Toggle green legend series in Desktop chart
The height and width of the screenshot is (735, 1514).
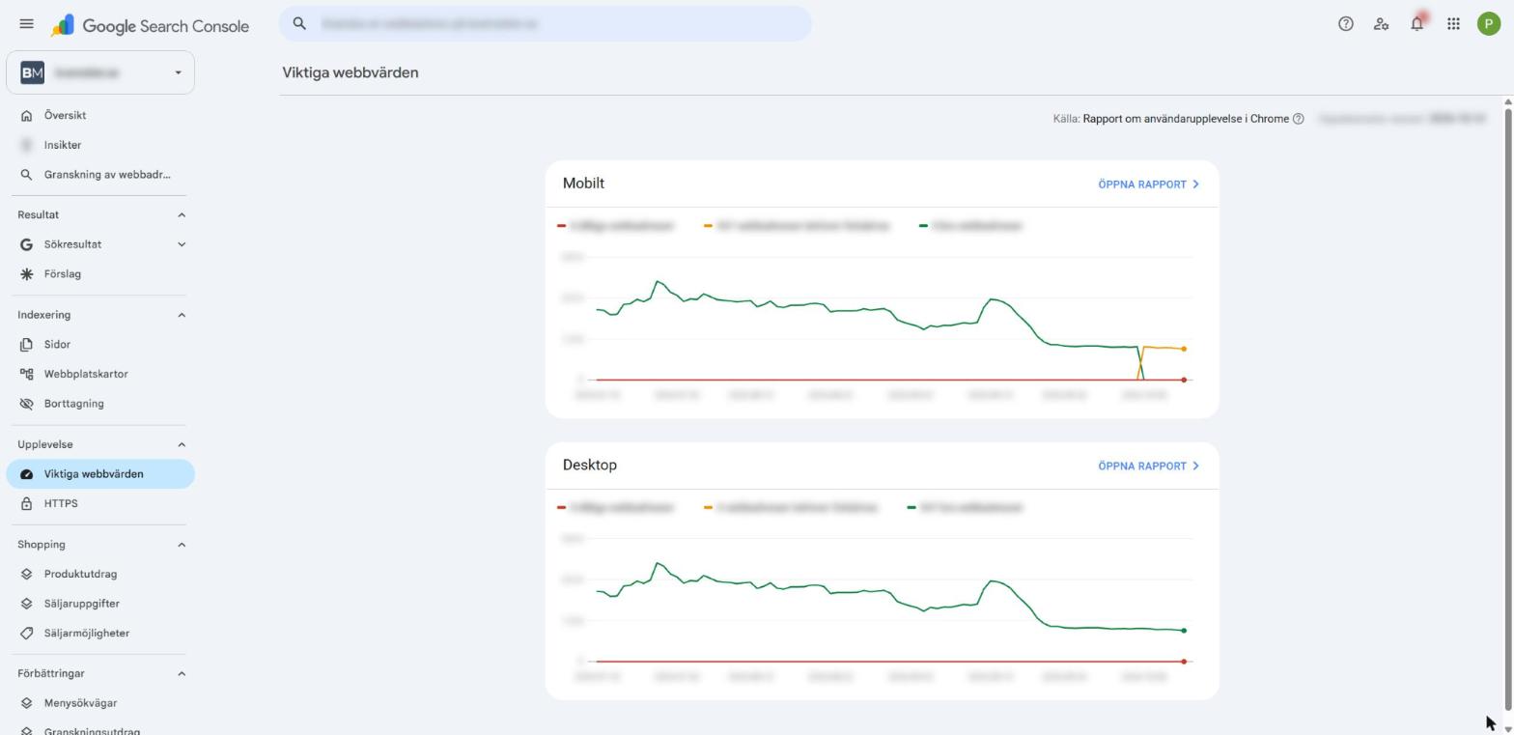(x=964, y=507)
